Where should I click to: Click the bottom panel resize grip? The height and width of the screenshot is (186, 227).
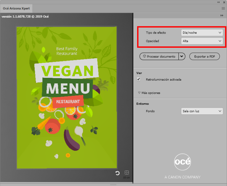point(113,184)
